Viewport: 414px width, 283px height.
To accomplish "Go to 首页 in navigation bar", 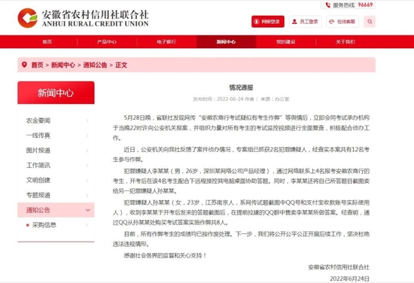I will pos(47,41).
